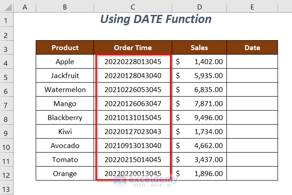Select column D header
The height and width of the screenshot is (195, 292).
(x=199, y=6)
